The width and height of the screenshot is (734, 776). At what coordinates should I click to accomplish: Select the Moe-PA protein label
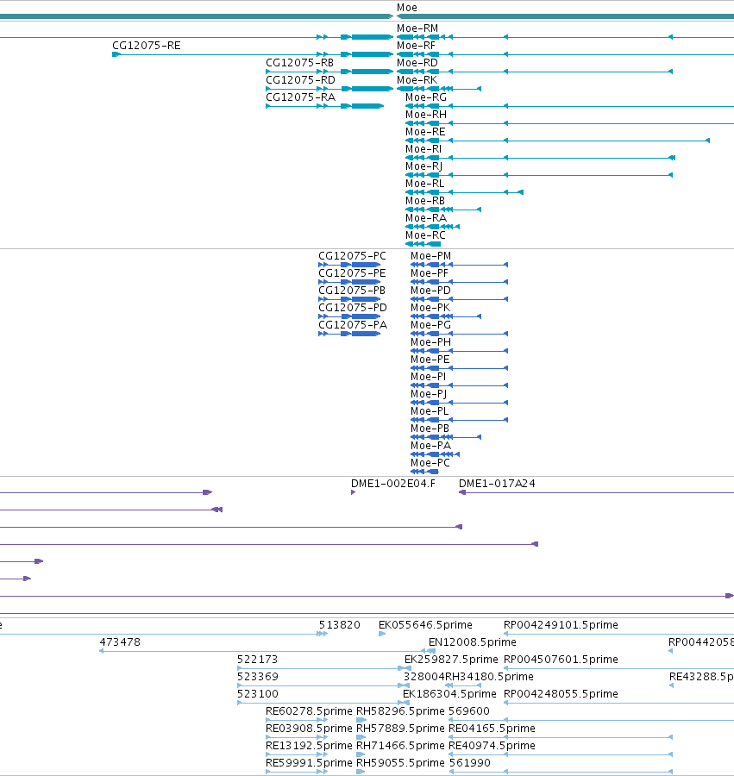point(430,446)
